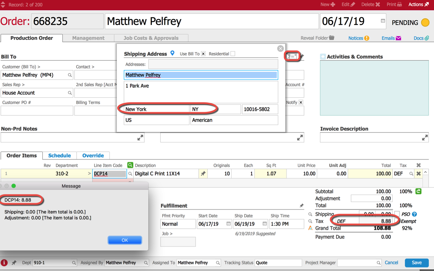The height and width of the screenshot is (271, 434).
Task: Open Emails
Action: [x=391, y=38]
